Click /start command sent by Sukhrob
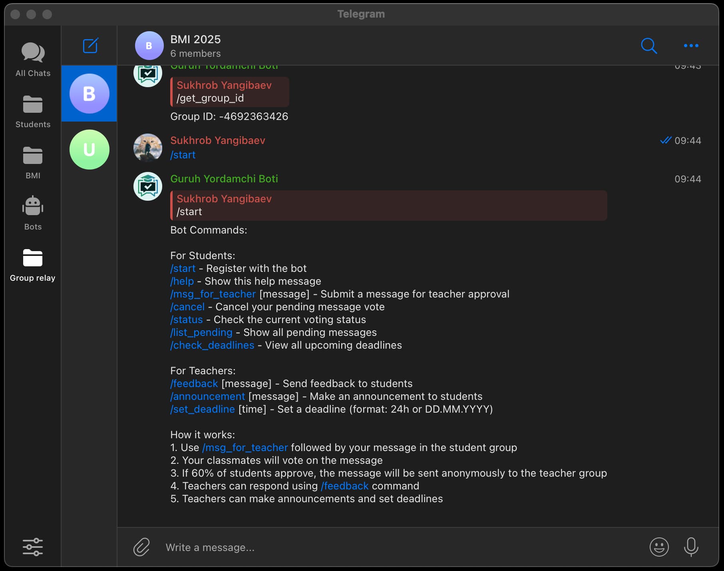 pyautogui.click(x=183, y=155)
